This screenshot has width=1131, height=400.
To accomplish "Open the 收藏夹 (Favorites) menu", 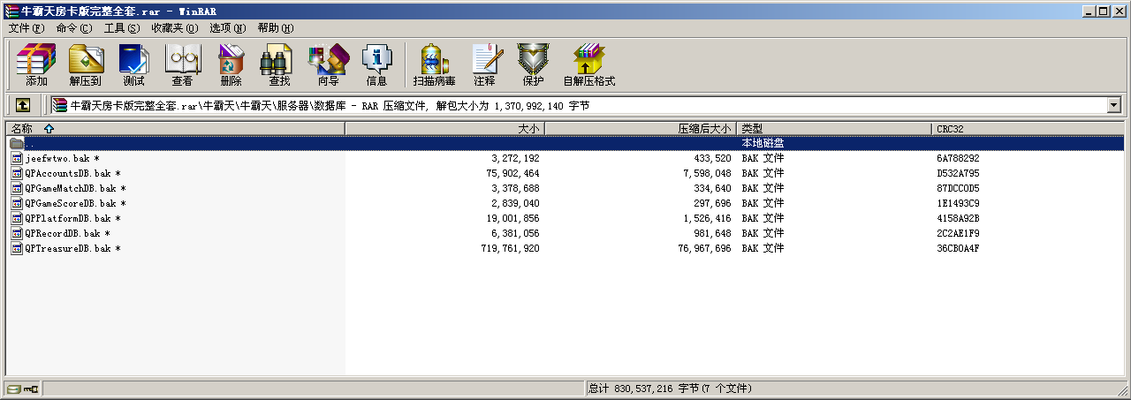I will (174, 28).
